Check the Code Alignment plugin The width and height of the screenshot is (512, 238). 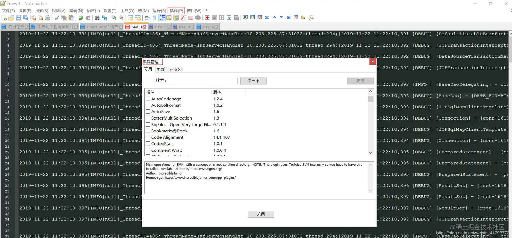(x=148, y=137)
